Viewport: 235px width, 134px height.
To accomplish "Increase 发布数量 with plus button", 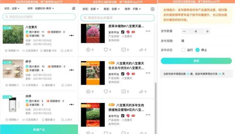I will 207,31.
